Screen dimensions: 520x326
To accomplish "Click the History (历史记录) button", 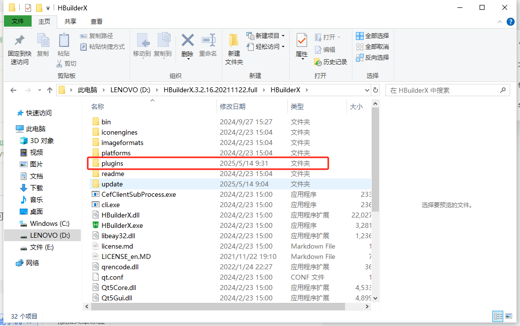I will point(331,62).
